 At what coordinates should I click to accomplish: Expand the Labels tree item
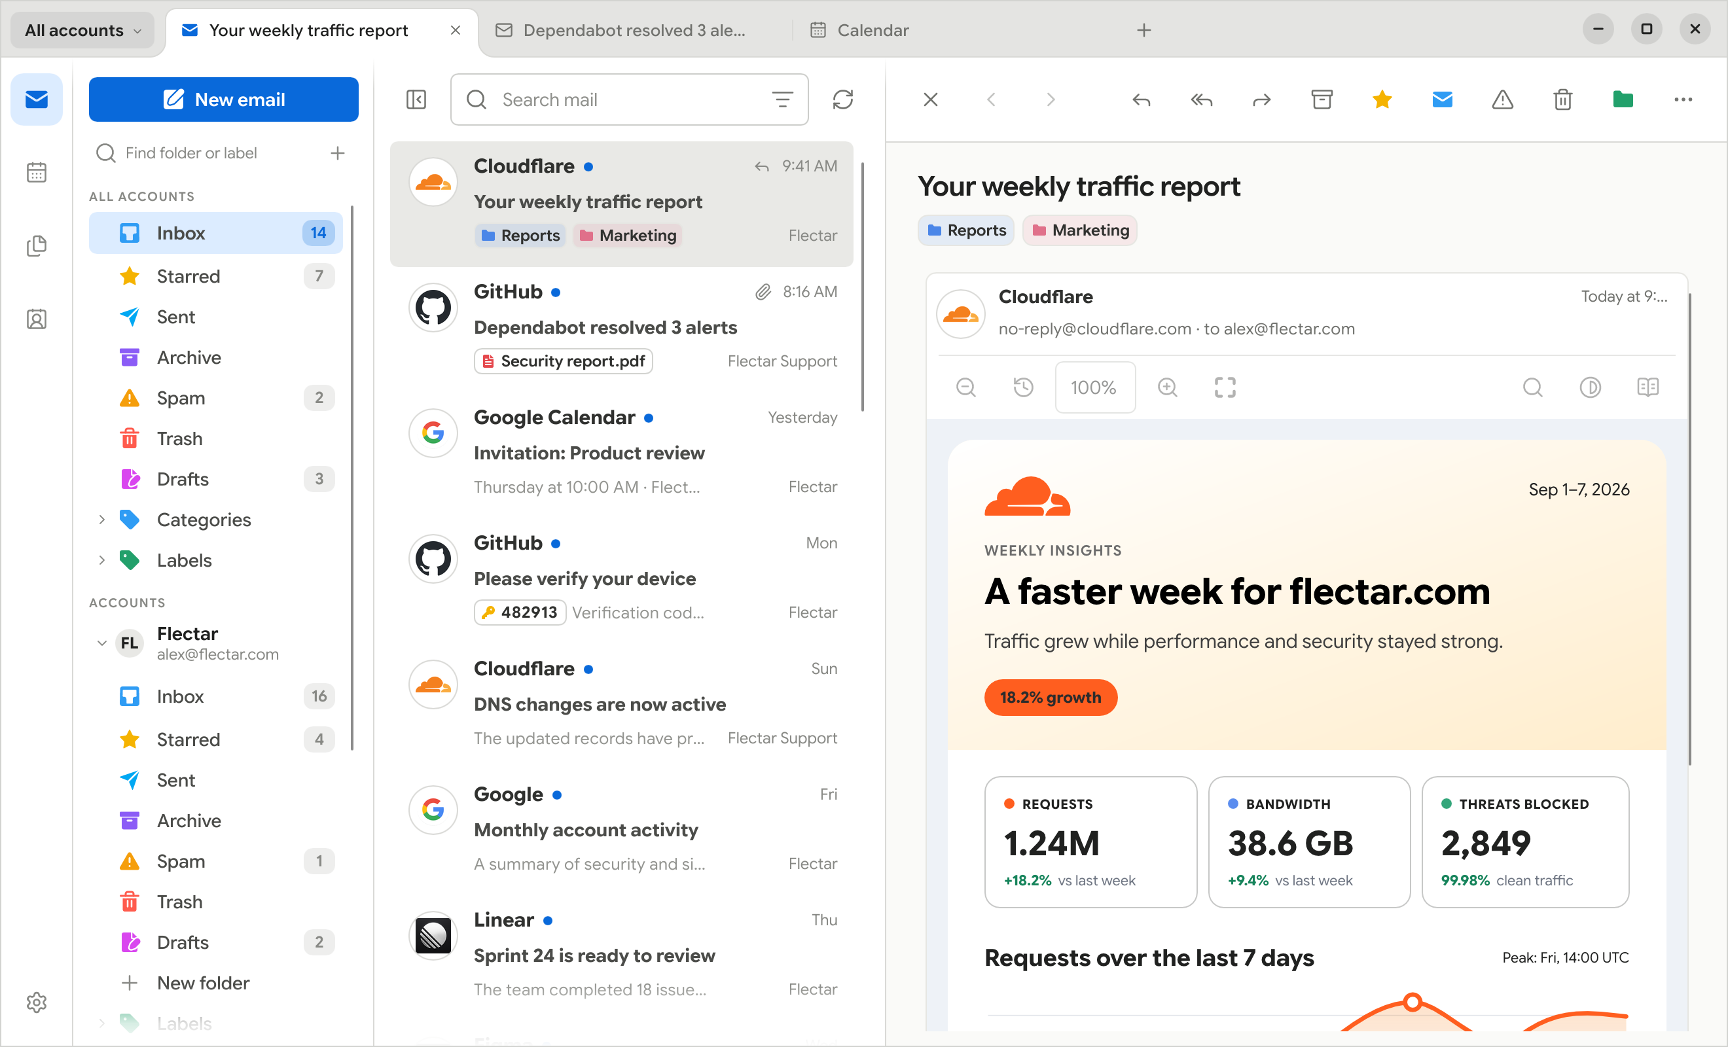[x=101, y=560]
